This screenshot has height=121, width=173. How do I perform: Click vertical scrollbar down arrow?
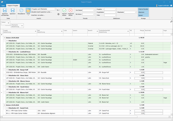172,114
